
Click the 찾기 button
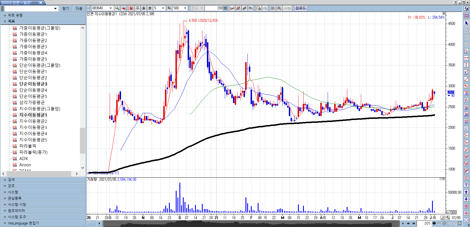pos(66,8)
